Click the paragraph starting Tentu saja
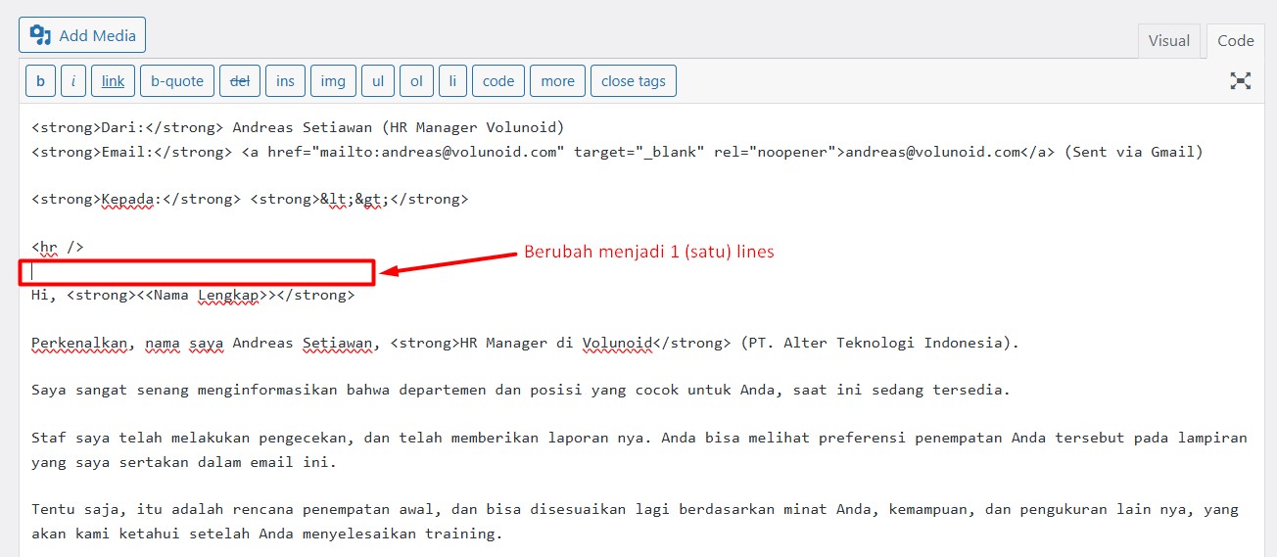Viewport: 1277px width, 557px height. (636, 522)
